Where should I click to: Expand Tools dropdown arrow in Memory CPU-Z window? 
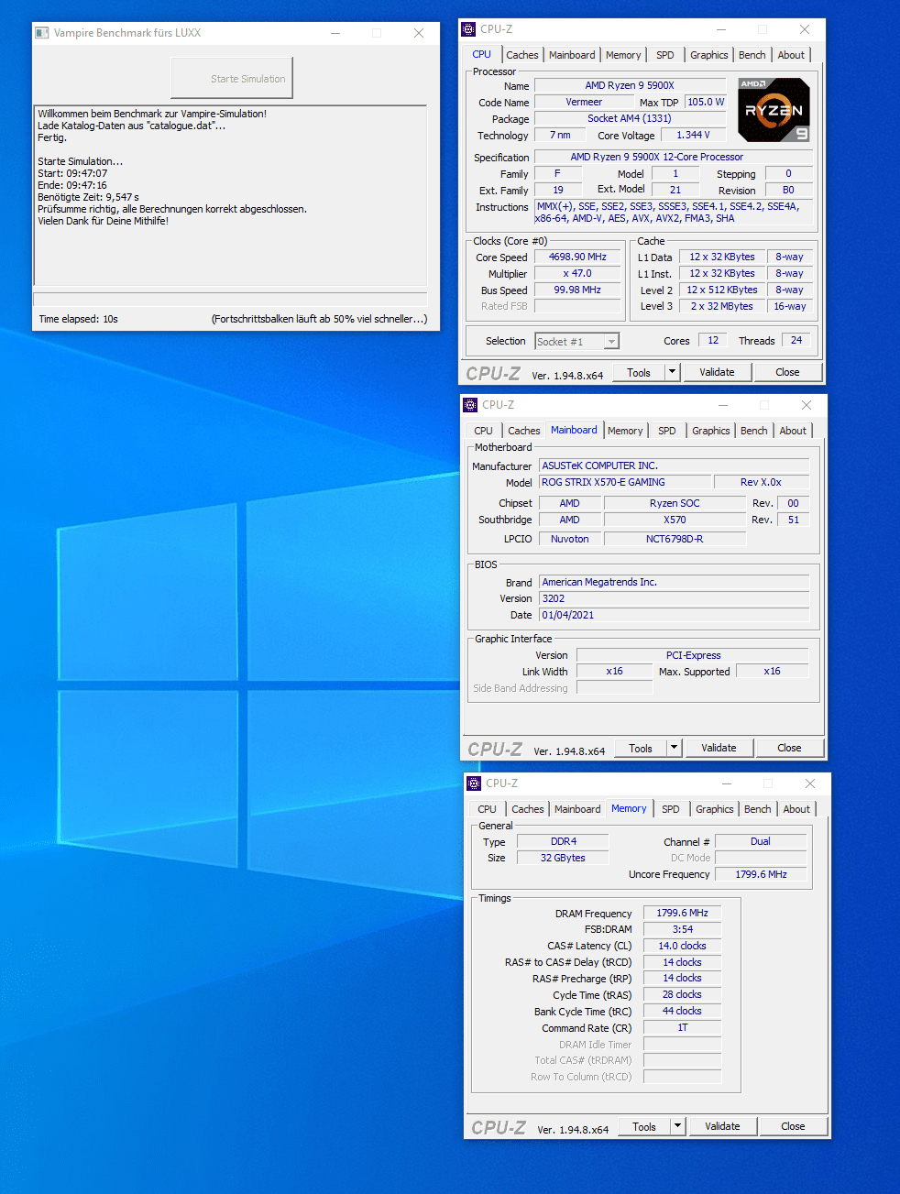pyautogui.click(x=677, y=1126)
